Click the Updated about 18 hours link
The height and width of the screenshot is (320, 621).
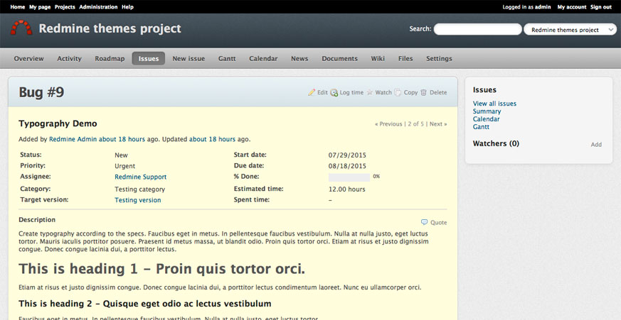(x=212, y=139)
